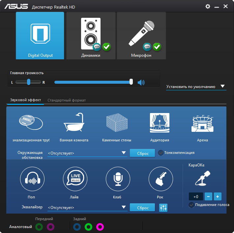The width and height of the screenshot is (234, 233).
Task: Increase karaoke key with plus button
Action: (218, 196)
